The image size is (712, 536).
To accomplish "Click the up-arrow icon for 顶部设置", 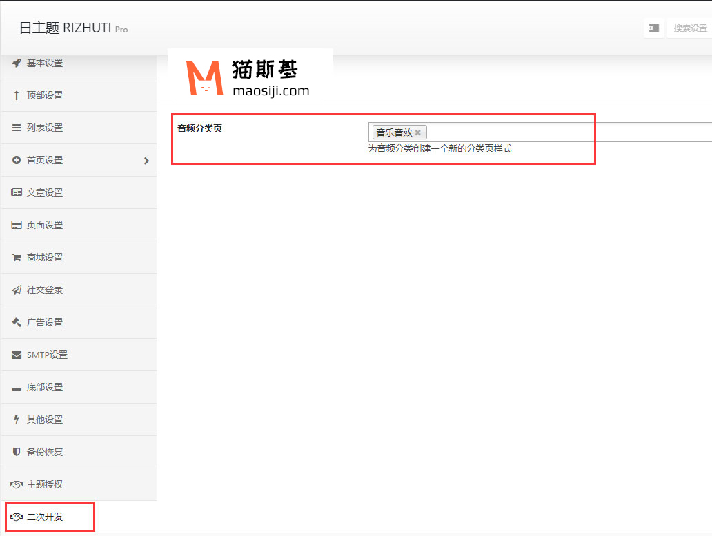I will coord(17,95).
